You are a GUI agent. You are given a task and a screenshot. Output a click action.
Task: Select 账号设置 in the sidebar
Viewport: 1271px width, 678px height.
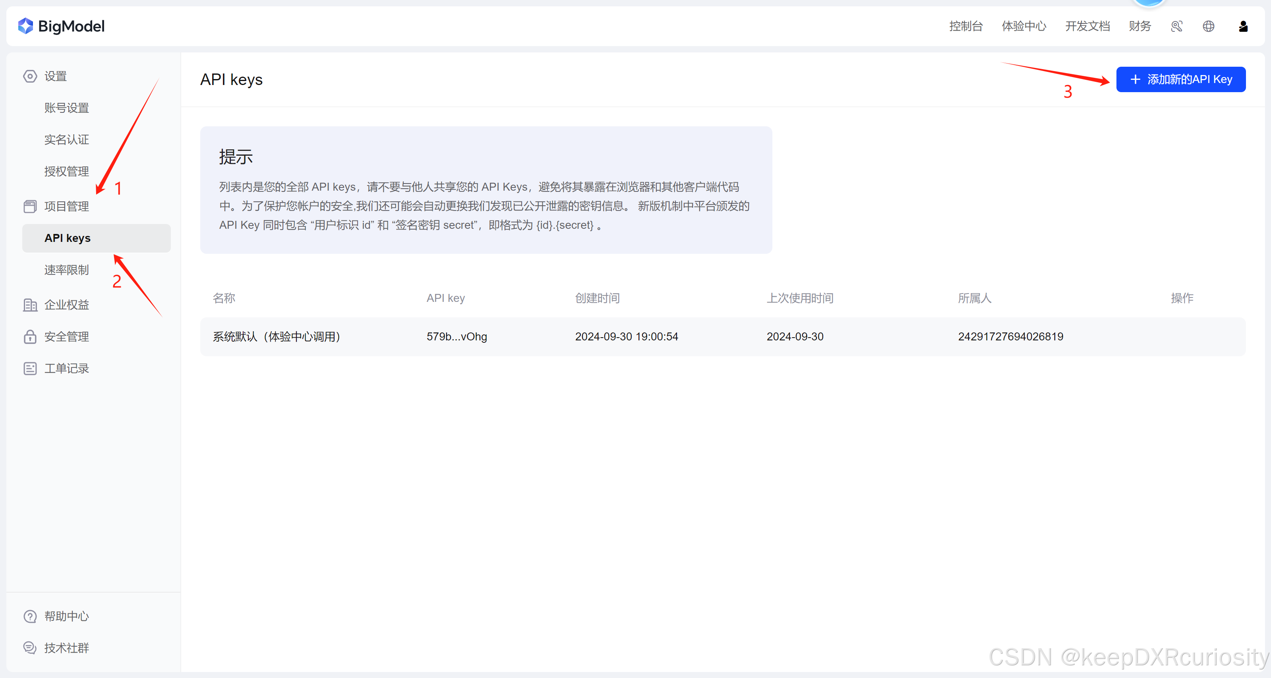(67, 108)
